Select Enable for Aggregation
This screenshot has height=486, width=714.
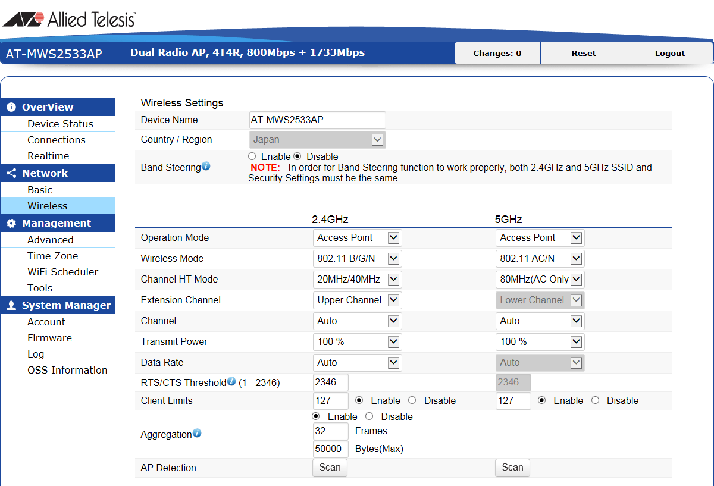click(316, 416)
